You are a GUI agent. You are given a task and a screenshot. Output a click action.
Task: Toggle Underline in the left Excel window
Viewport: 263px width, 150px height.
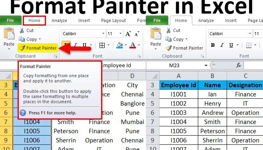click(84, 45)
